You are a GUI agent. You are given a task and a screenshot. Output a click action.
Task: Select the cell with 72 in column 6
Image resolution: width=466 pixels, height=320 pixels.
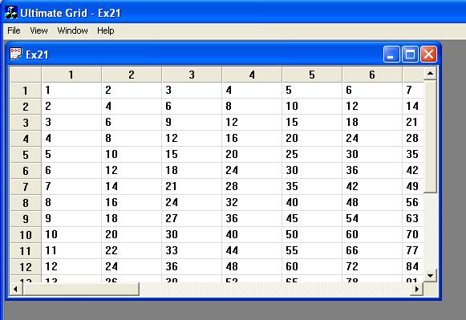tap(372, 266)
